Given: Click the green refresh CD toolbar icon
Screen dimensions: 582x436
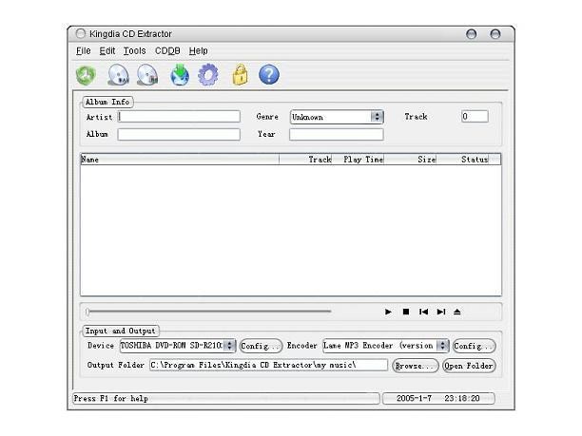Looking at the screenshot, I should pyautogui.click(x=86, y=75).
